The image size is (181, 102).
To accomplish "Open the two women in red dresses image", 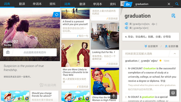I will coord(76,54).
